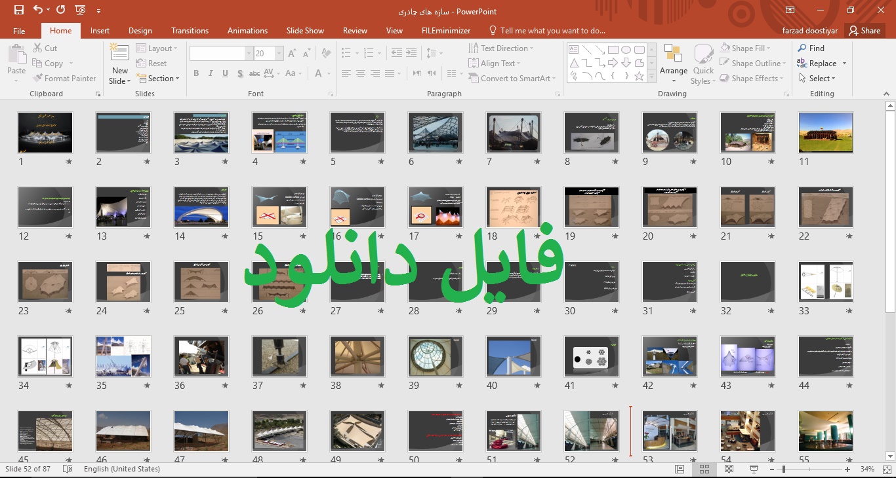Select the 5-point Star shape
Image resolution: width=896 pixels, height=478 pixels.
(x=640, y=76)
